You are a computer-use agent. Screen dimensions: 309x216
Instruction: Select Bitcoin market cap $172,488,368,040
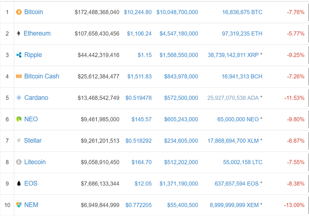(x=97, y=12)
